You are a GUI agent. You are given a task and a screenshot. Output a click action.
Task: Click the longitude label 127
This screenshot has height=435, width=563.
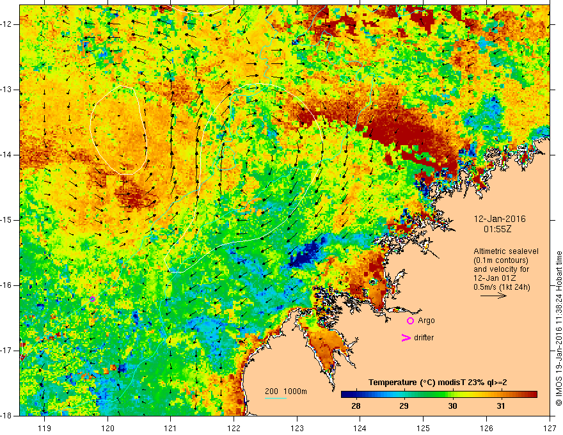[550, 428]
